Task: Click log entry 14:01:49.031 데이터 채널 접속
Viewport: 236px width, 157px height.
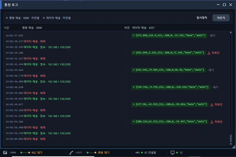Action: (x=38, y=99)
